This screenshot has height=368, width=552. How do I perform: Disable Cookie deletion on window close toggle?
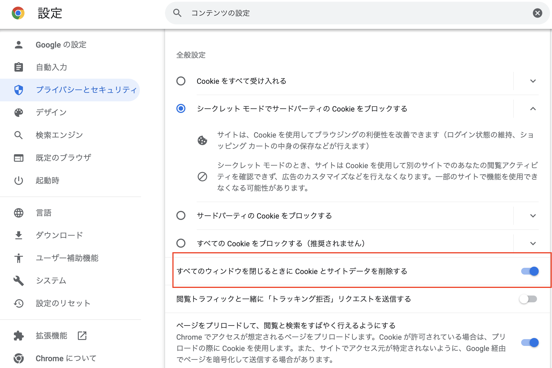click(530, 271)
